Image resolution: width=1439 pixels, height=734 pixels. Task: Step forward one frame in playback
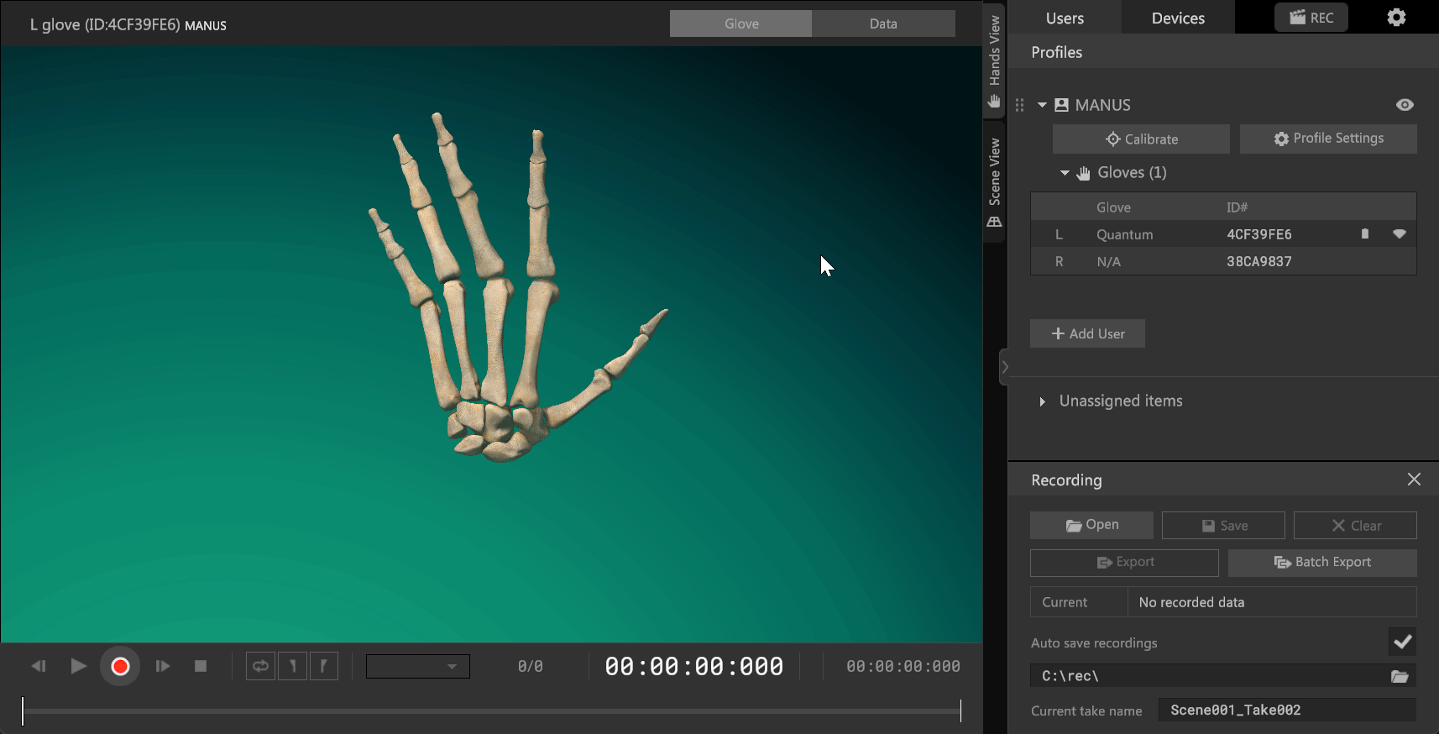tap(163, 666)
